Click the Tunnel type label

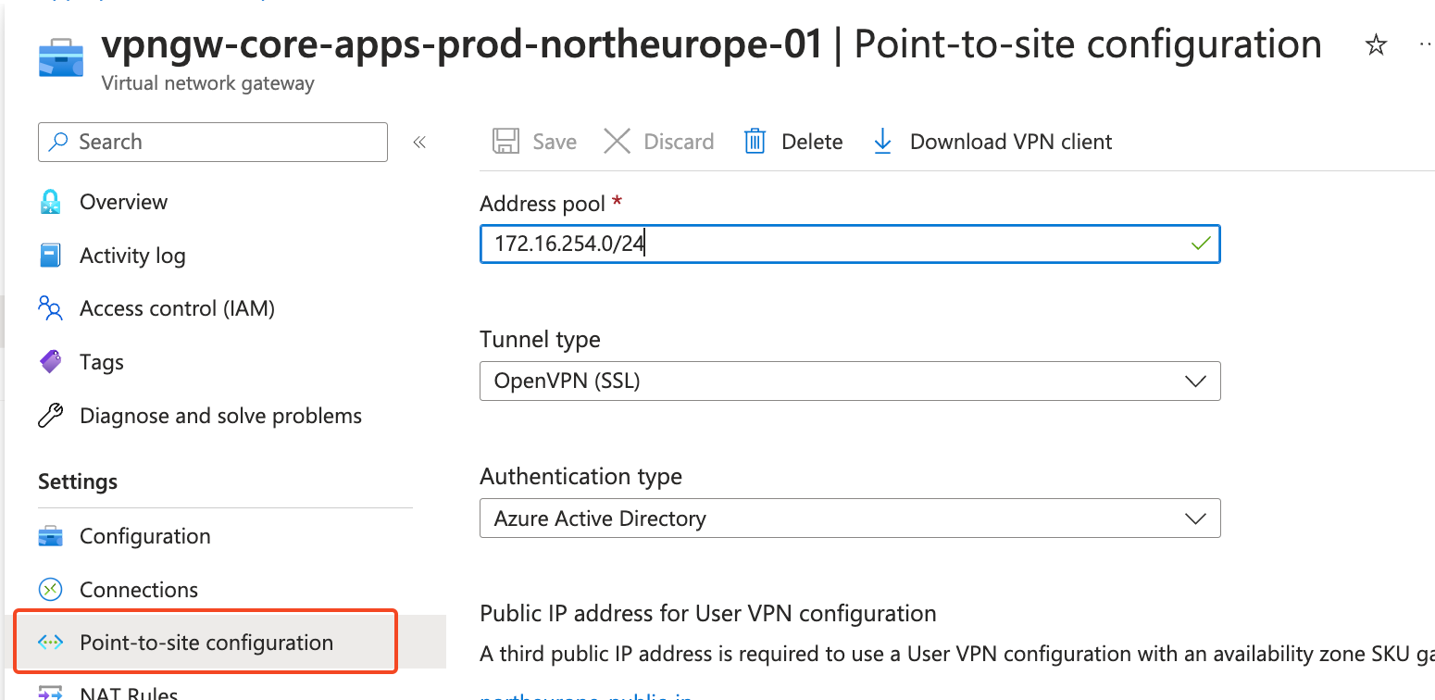(540, 340)
